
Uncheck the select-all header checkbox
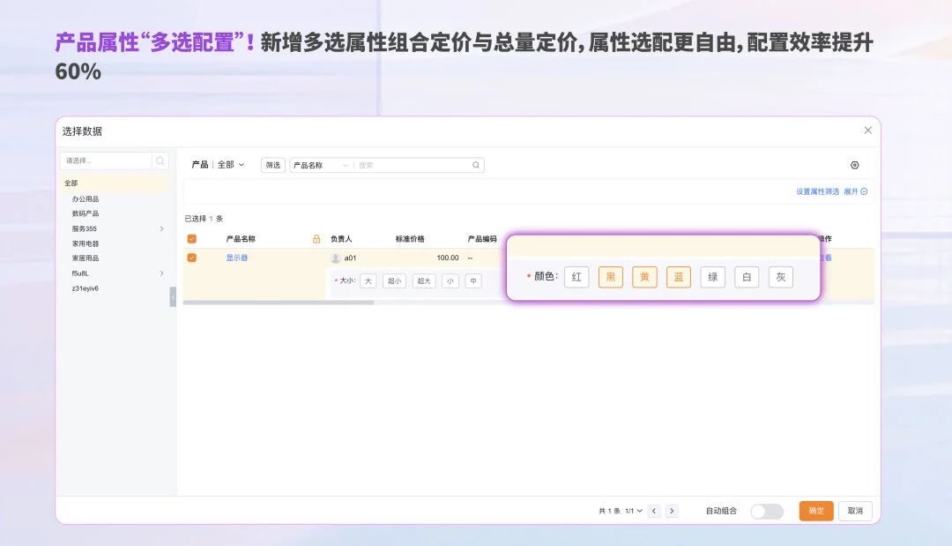(192, 239)
